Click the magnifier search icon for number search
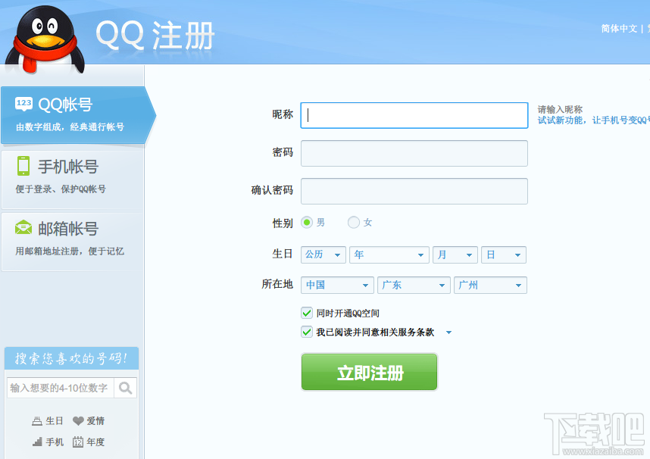 126,387
